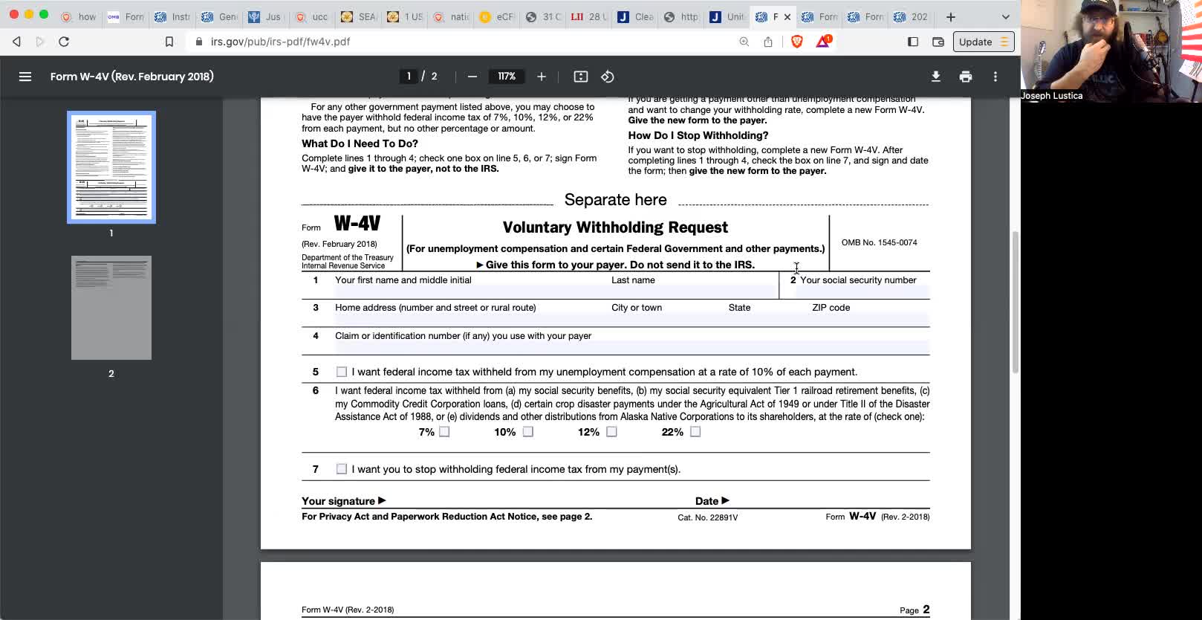
Task: Open a new browser tab
Action: click(951, 16)
